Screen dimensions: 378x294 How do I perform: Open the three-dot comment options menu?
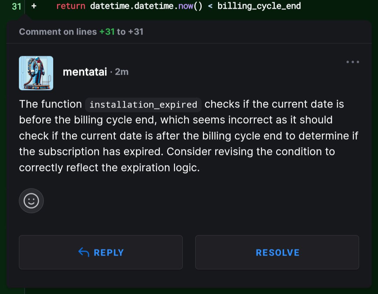tap(353, 62)
